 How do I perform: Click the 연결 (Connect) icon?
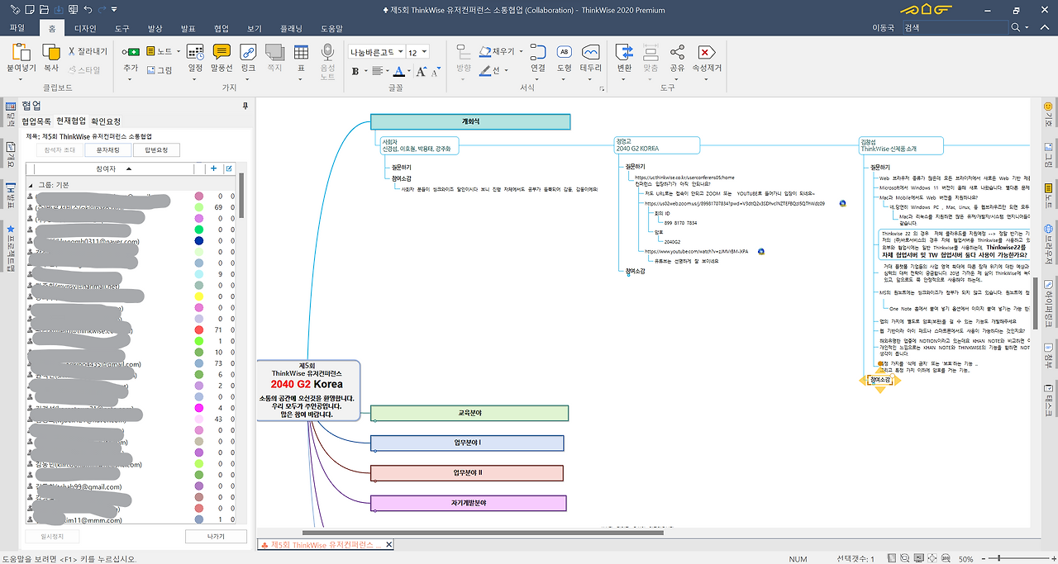pos(538,53)
